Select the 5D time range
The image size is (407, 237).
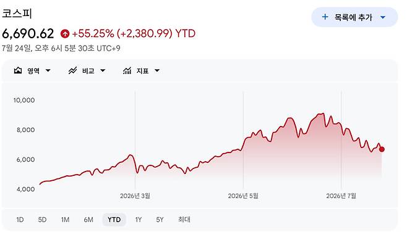pyautogui.click(x=42, y=220)
